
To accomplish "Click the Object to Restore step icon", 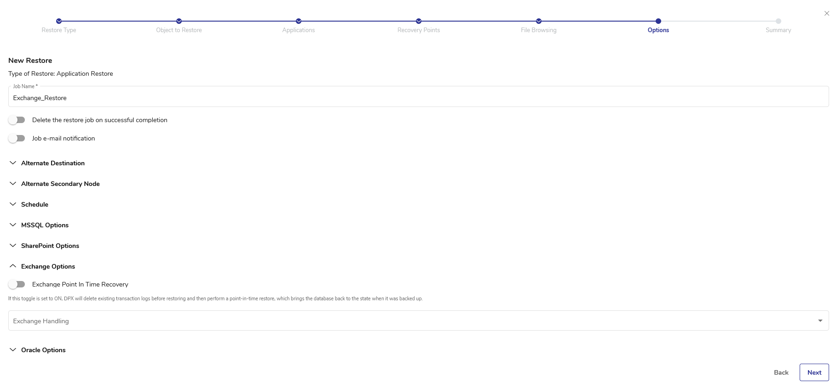I will pos(179,21).
